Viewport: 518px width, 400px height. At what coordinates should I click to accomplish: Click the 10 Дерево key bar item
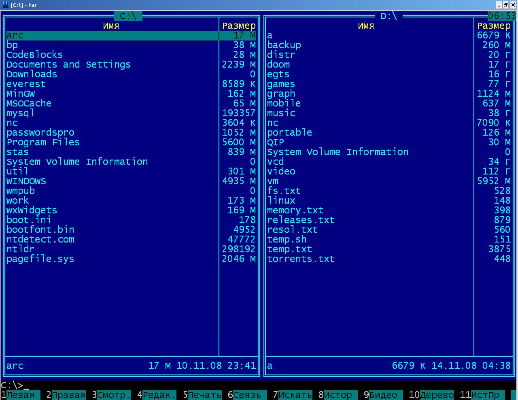[x=432, y=395]
